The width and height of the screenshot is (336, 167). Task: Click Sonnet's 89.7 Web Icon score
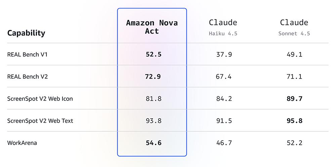point(294,99)
